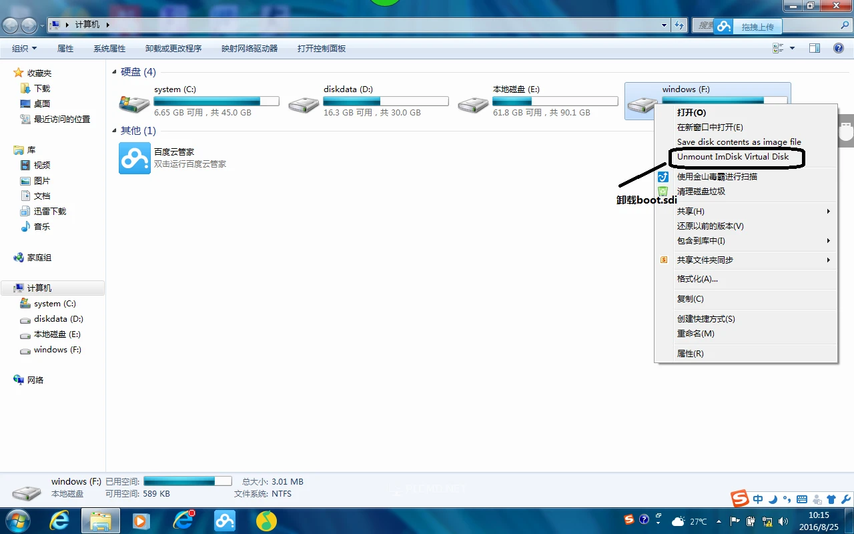Click 映射网络驱动器 toolbar button
854x534 pixels.
tap(250, 48)
